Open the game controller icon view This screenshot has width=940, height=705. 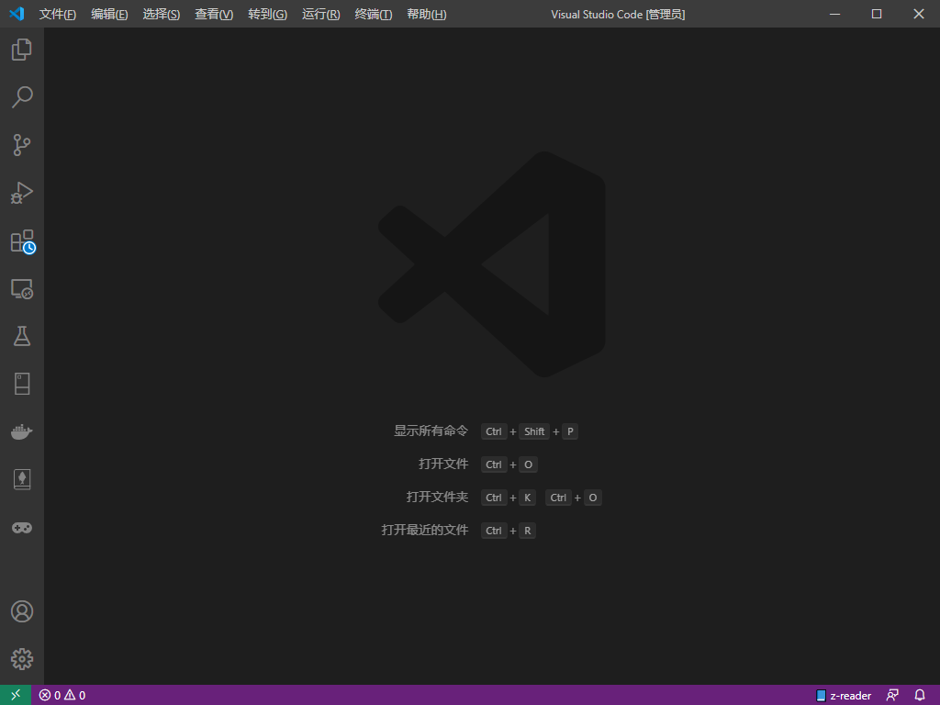coord(22,528)
